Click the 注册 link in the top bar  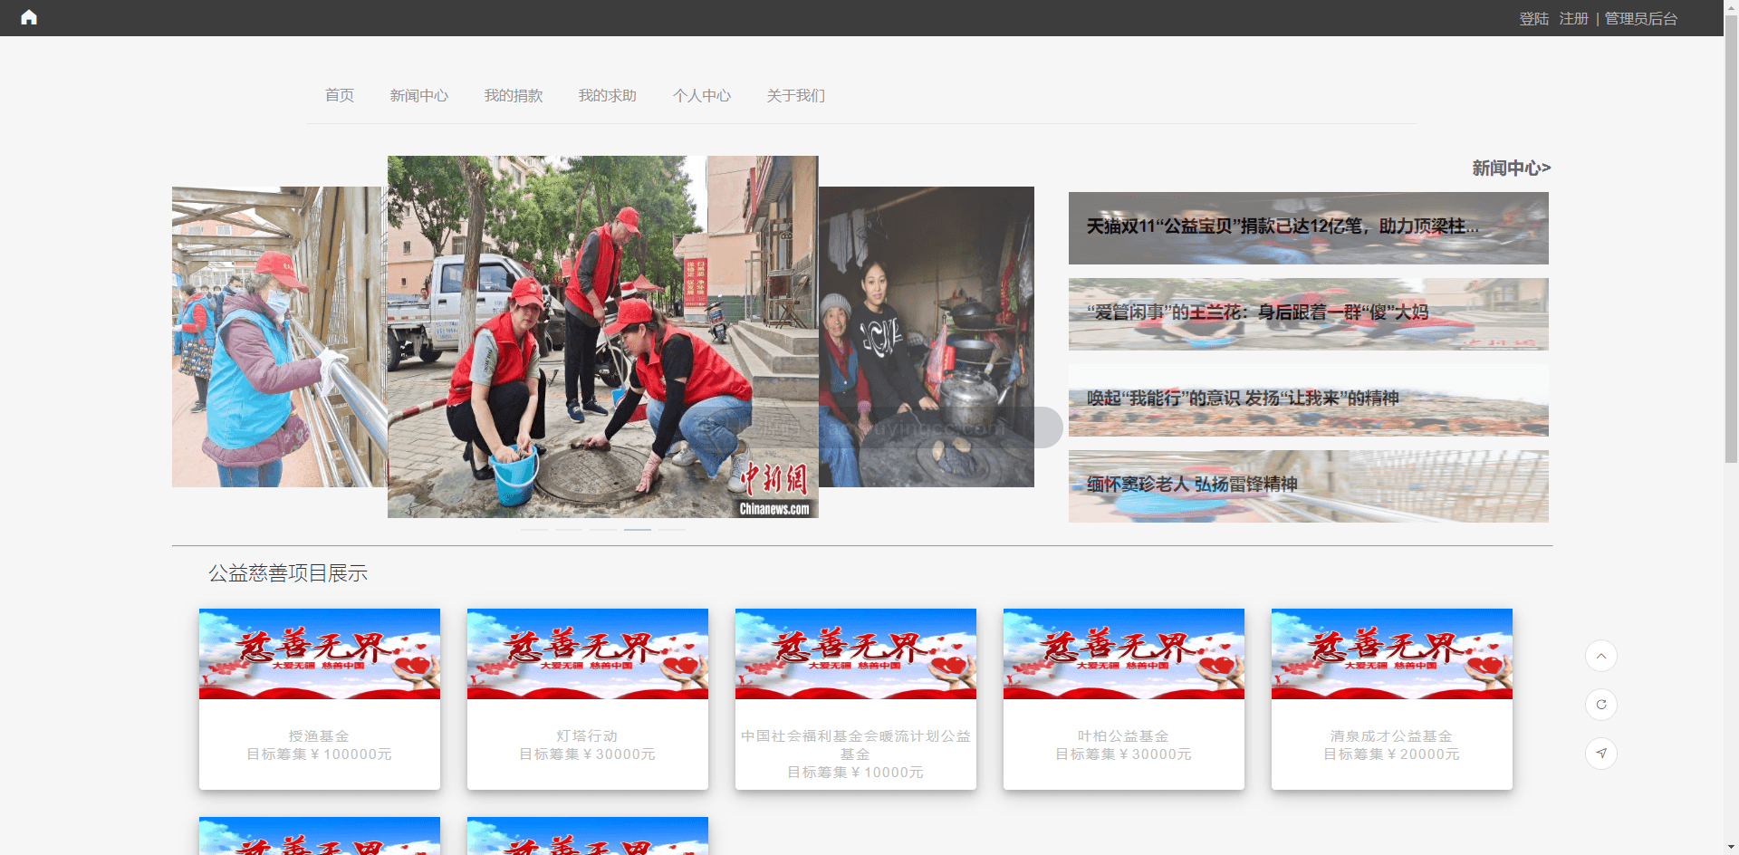[1574, 18]
